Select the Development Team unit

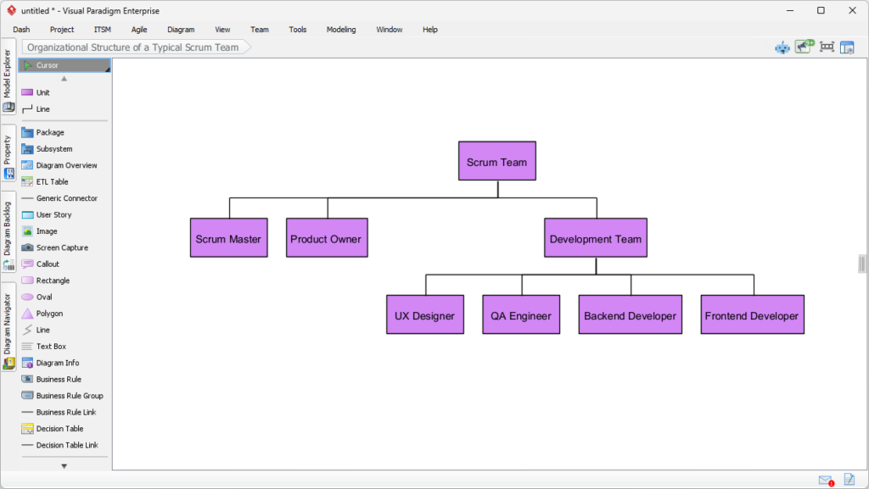point(596,238)
